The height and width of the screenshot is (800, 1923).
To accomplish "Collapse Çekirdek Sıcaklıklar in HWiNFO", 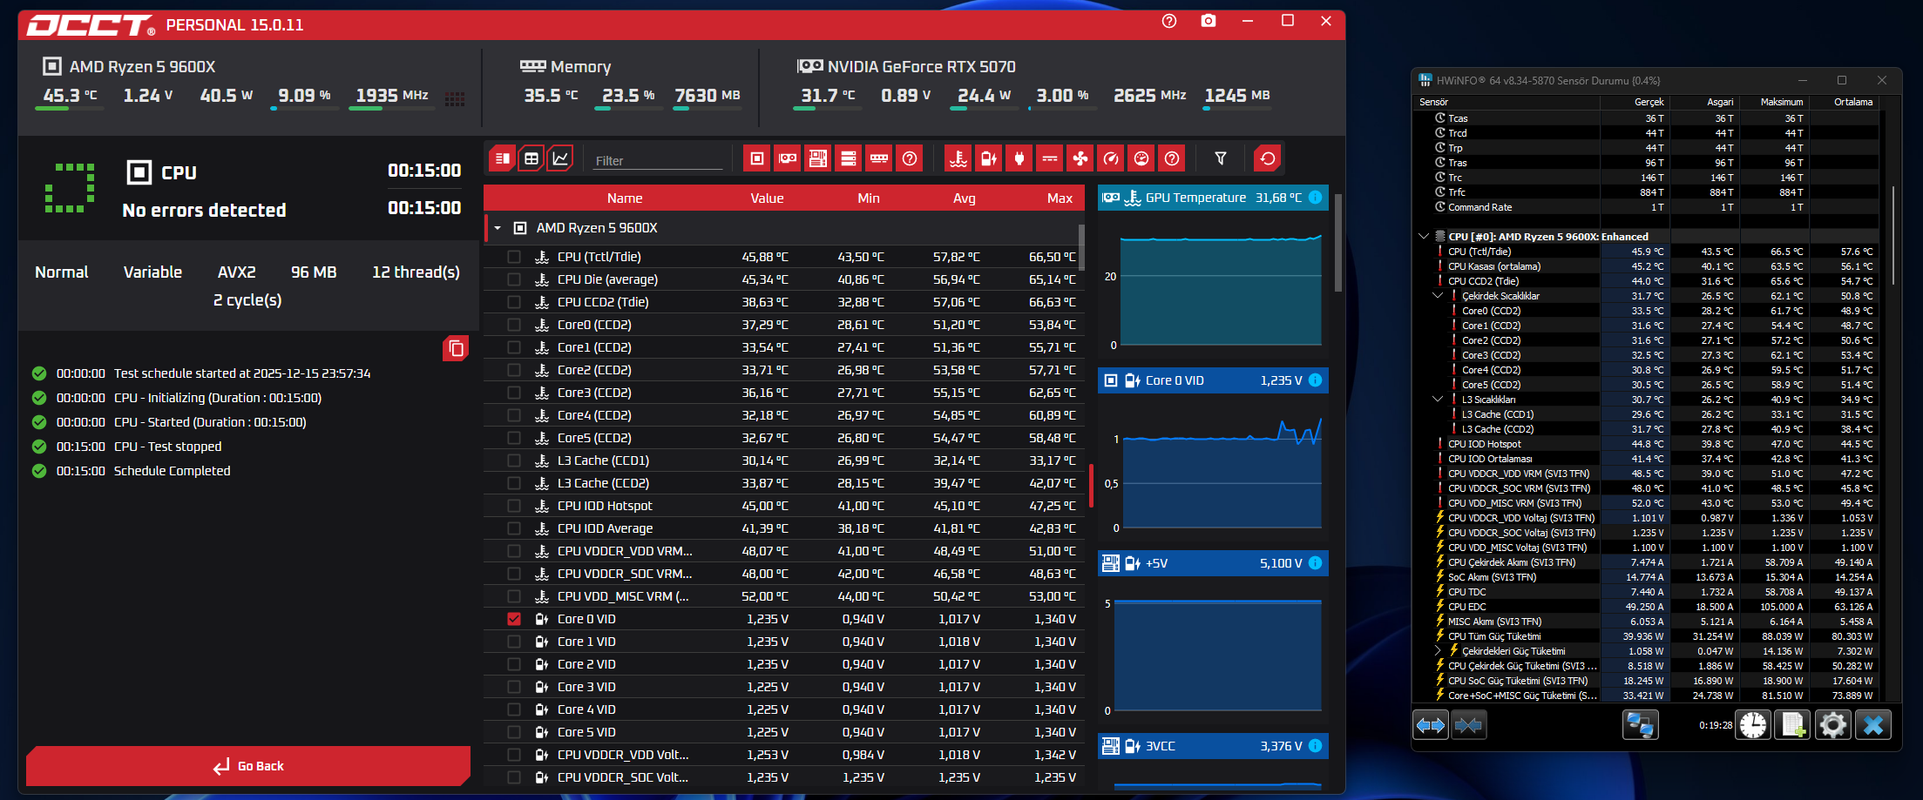I will click(1438, 296).
